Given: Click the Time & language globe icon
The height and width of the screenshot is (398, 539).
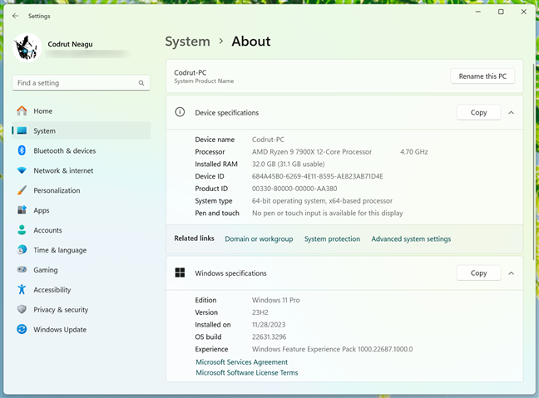Looking at the screenshot, I should point(22,249).
